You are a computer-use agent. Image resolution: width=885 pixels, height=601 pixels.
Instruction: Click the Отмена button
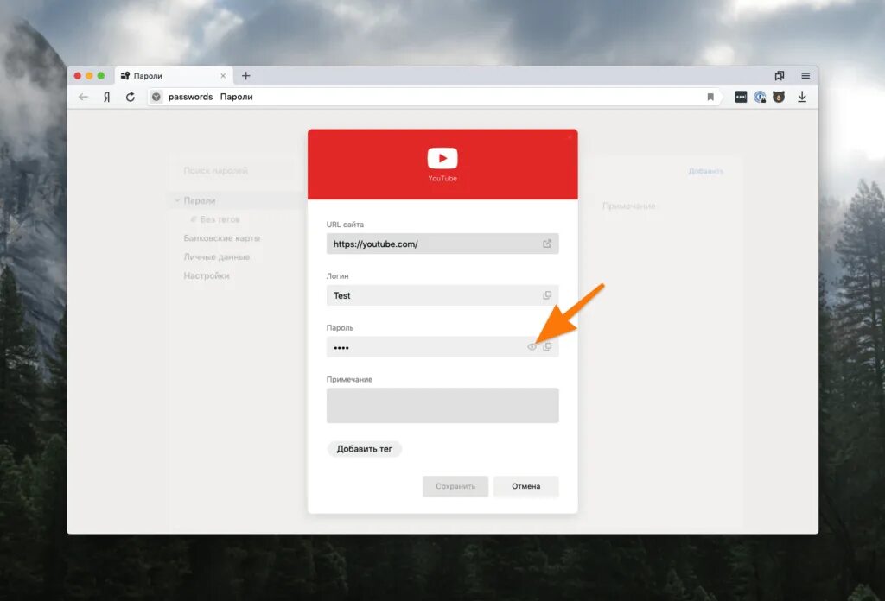tap(526, 486)
